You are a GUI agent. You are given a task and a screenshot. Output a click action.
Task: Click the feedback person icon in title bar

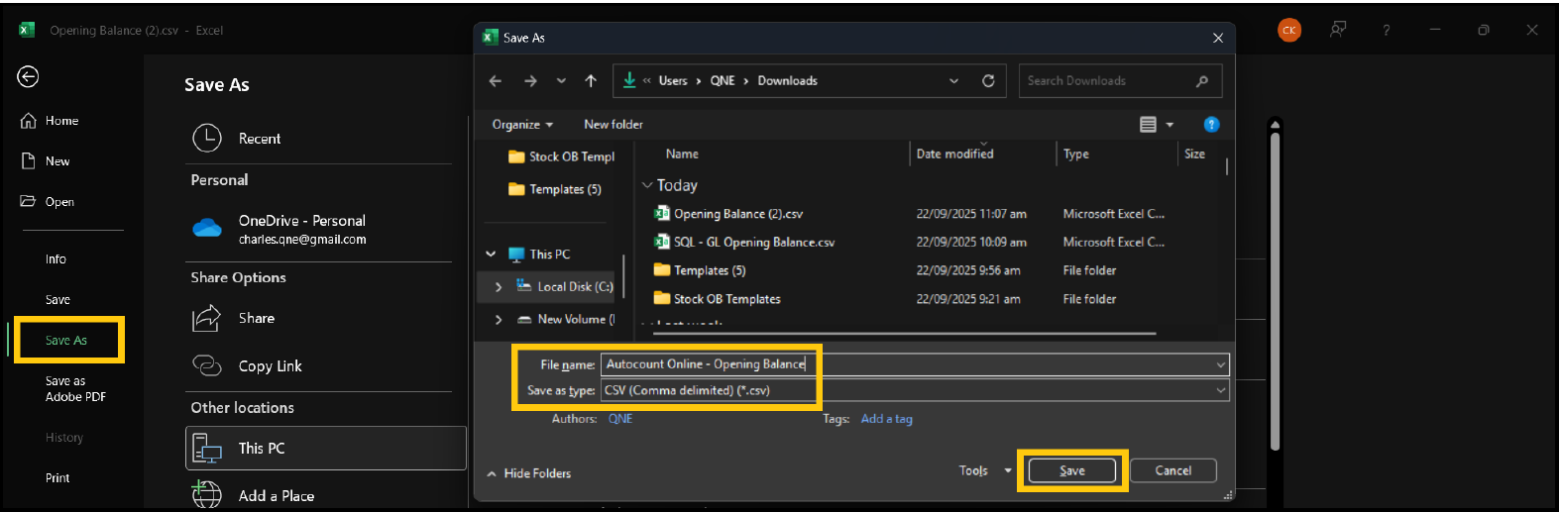1338,30
